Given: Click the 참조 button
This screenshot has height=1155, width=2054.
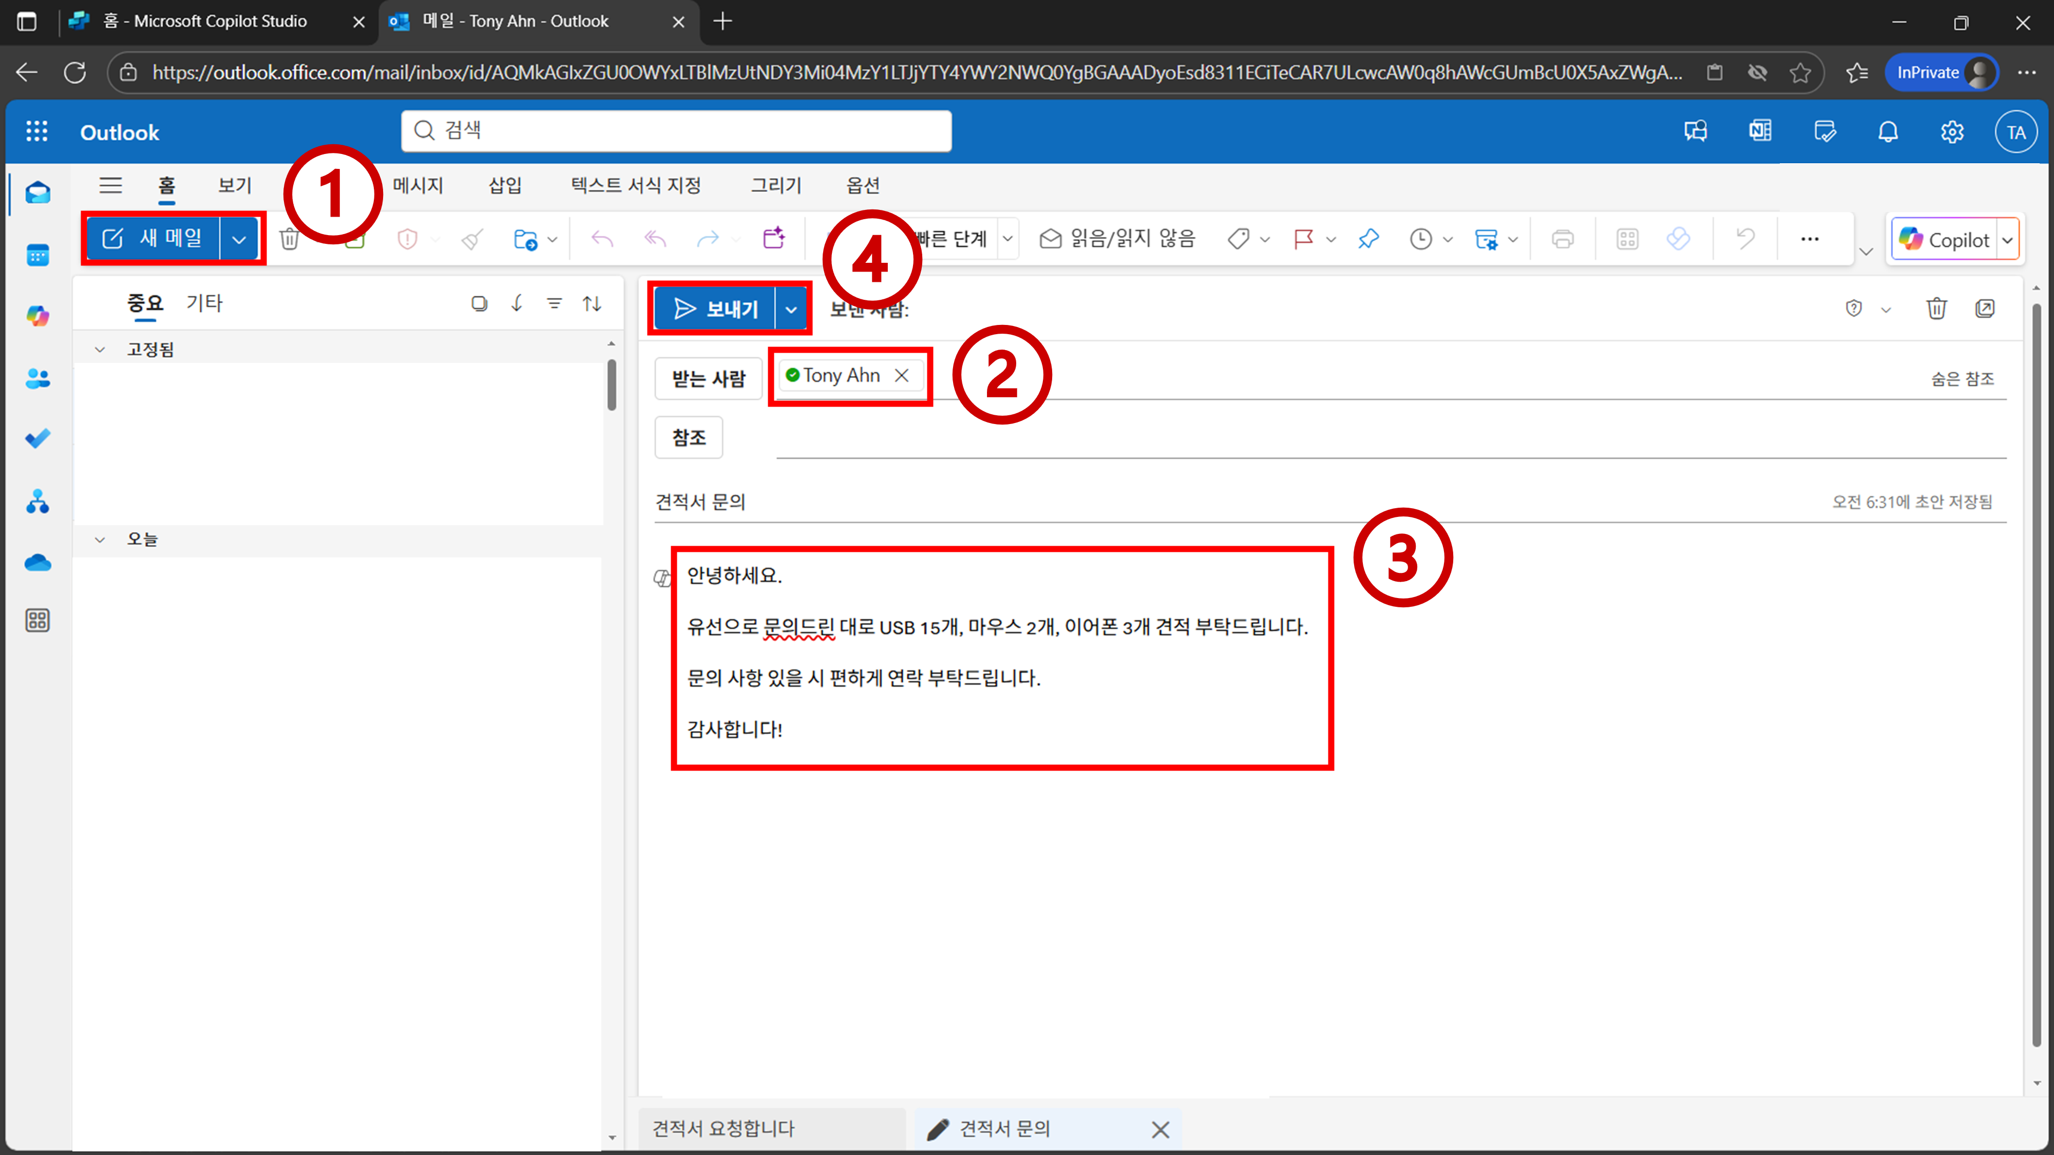Looking at the screenshot, I should pos(689,437).
